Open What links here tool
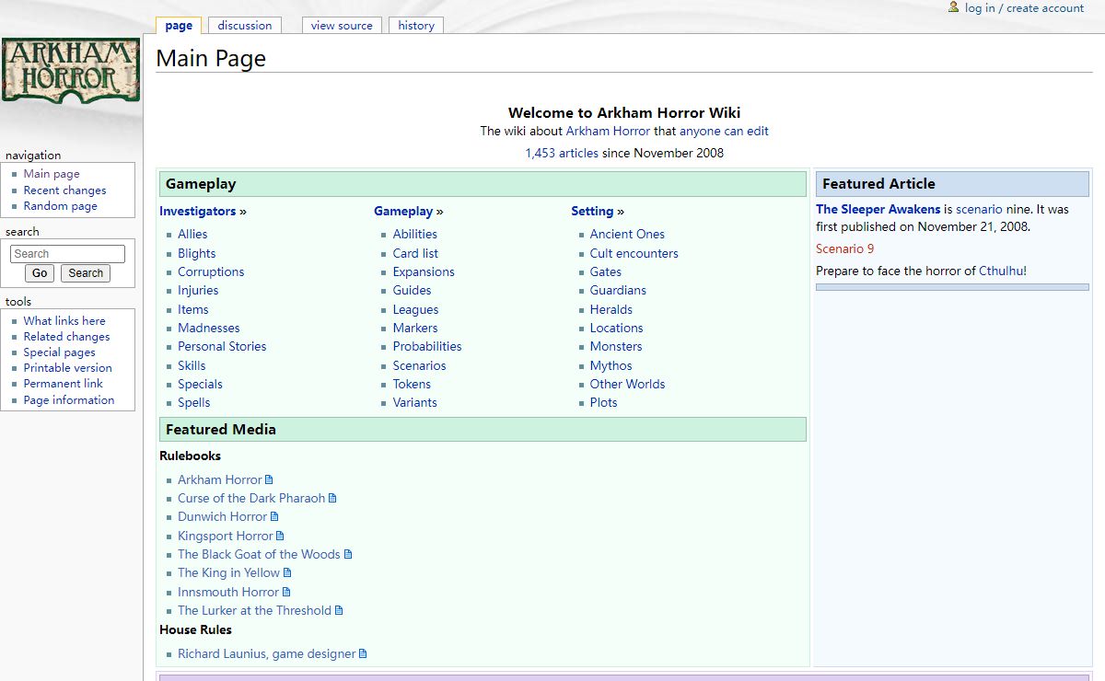This screenshot has height=681, width=1105. (x=64, y=321)
